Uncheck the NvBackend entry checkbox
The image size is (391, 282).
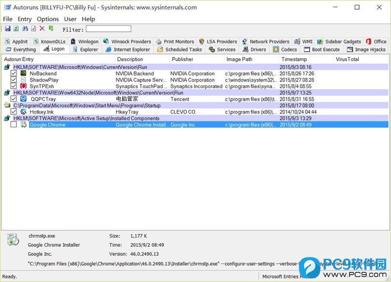pyautogui.click(x=14, y=73)
